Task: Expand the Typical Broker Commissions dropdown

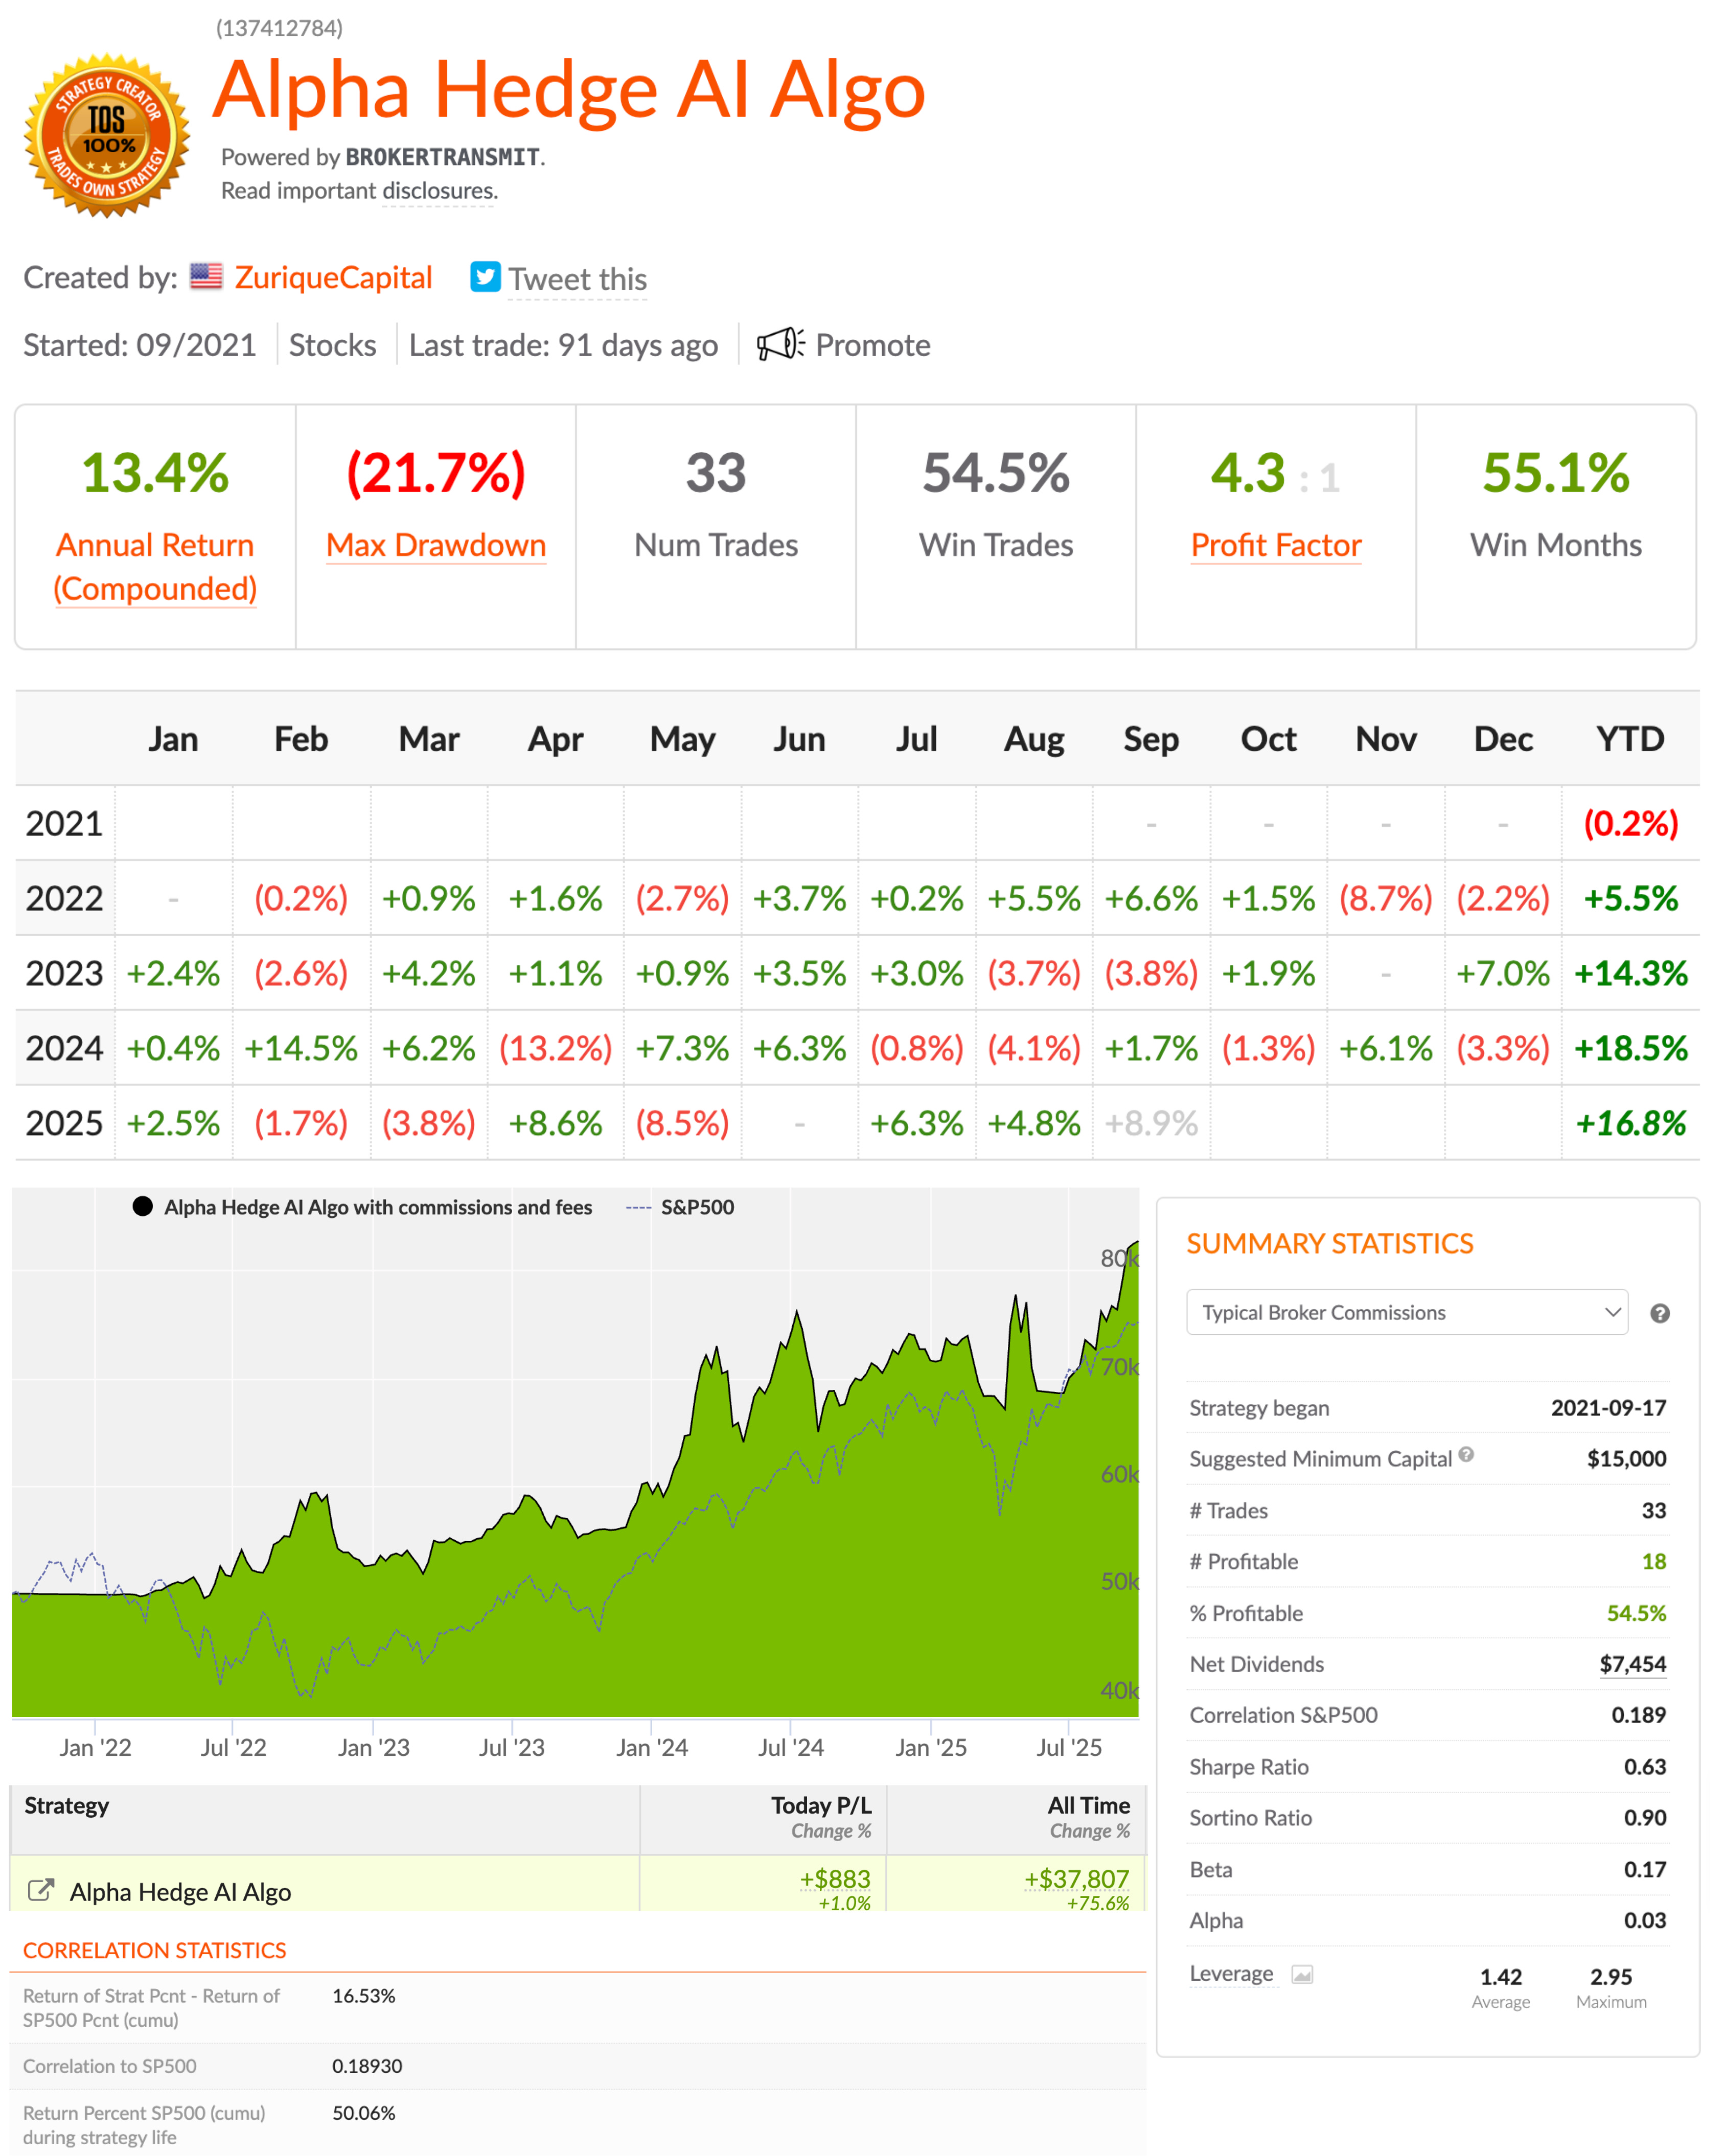Action: 1406,1312
